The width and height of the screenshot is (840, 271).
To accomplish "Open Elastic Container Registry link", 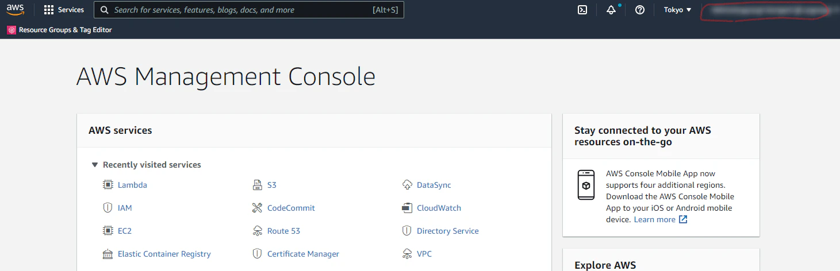I will [x=164, y=254].
